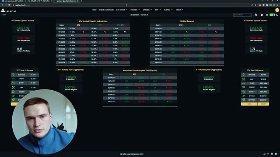Click the browser share icon in address bar
The height and width of the screenshot is (157, 280).
[252, 5]
